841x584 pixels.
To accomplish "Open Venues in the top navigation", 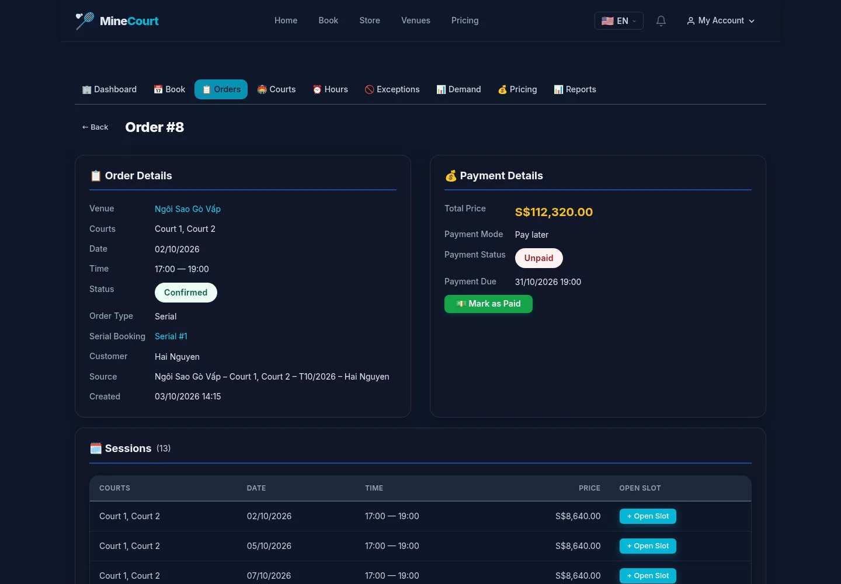I will coord(416,20).
